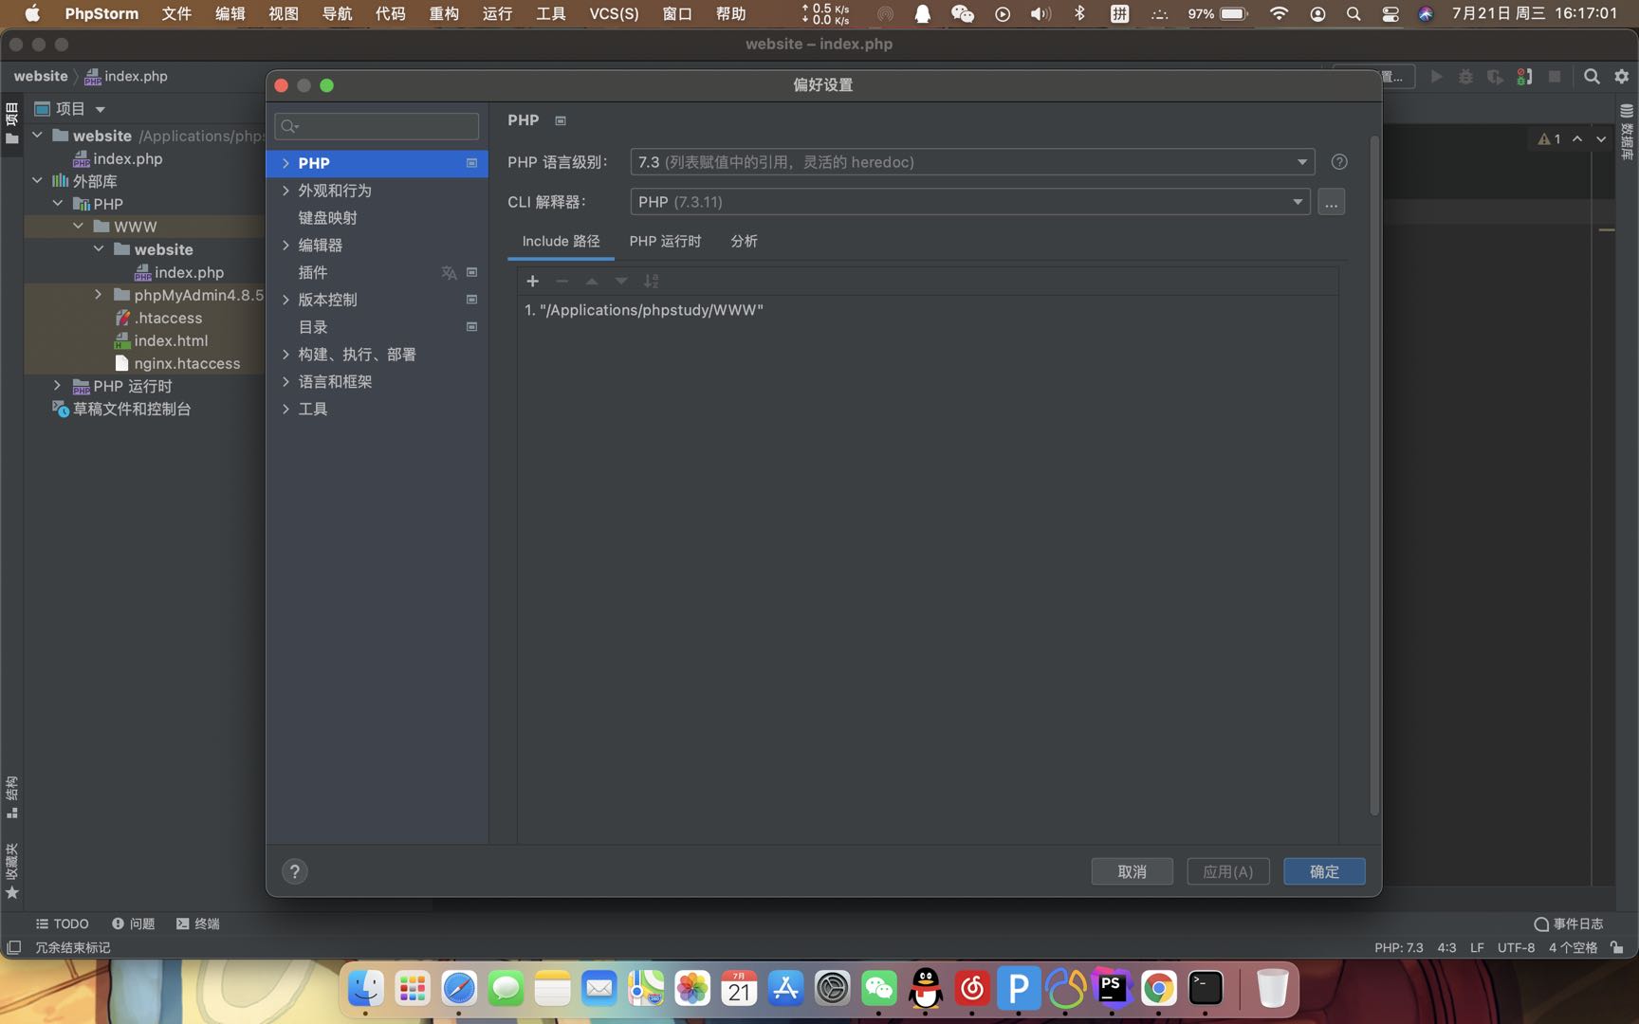The height and width of the screenshot is (1024, 1639).
Task: Open 文件 menu in menu bar
Action: 176,14
